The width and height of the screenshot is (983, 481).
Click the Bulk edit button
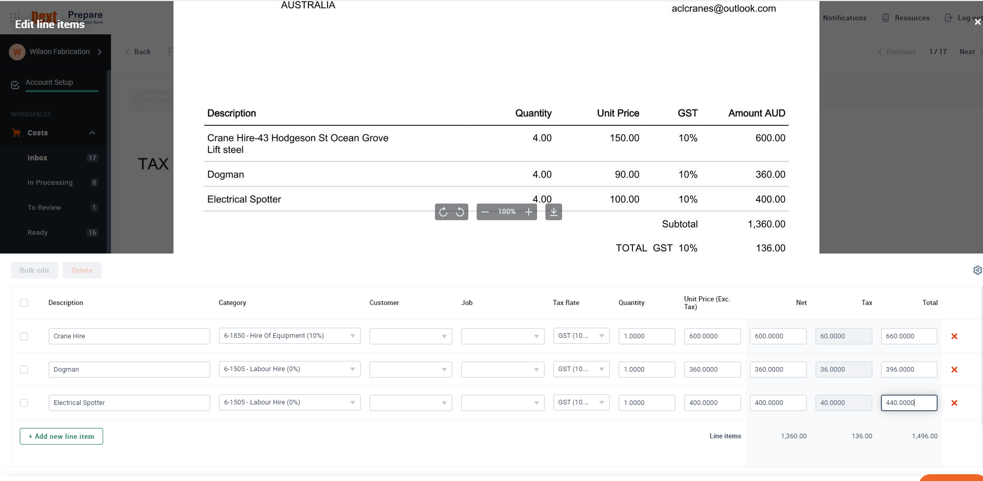34,270
